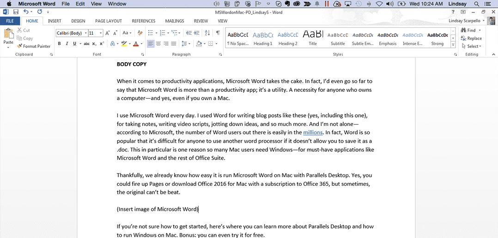Center-align the paragraph
This screenshot has height=238, width=498.
click(x=158, y=44)
